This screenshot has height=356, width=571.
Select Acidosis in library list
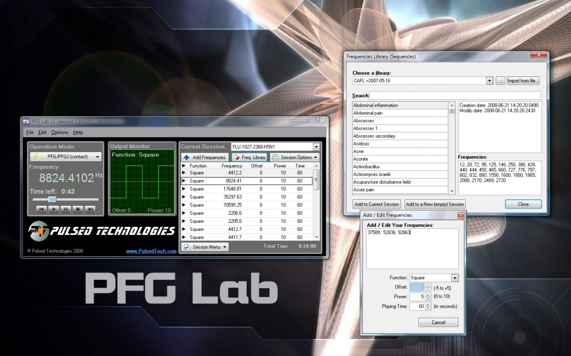tap(400, 143)
